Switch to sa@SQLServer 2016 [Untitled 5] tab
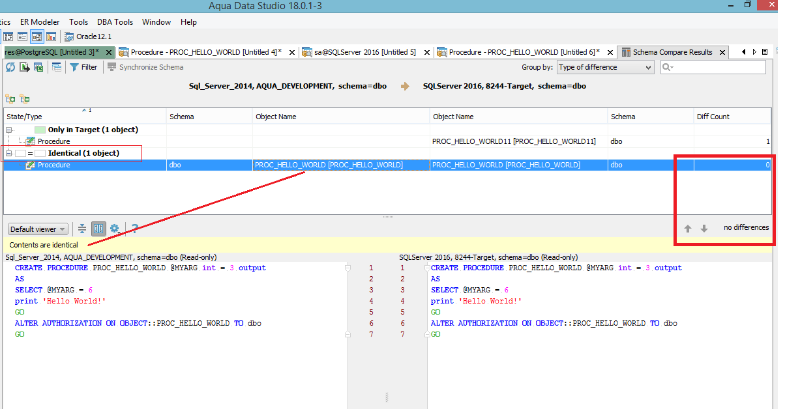 (364, 52)
